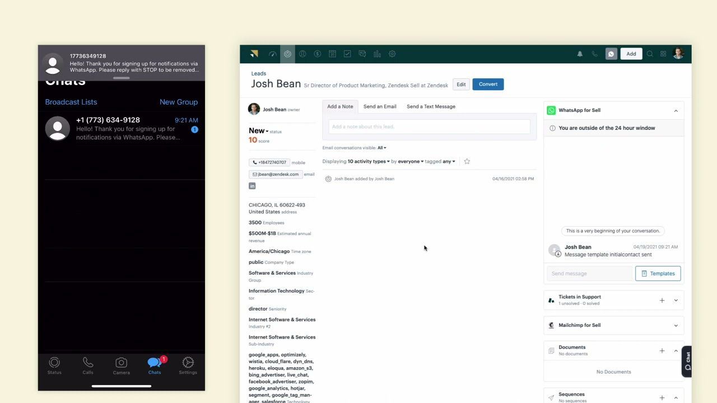717x403 pixels.
Task: Click the star favorite filter icon
Action: (467, 161)
